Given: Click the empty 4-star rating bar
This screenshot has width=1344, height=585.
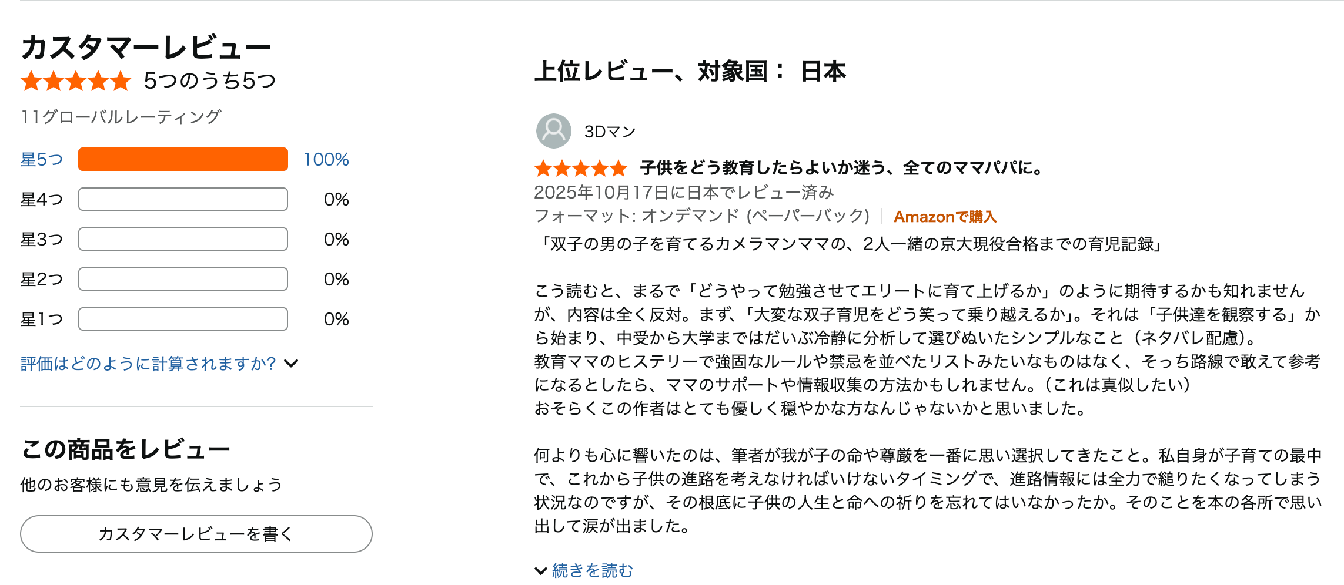Looking at the screenshot, I should [183, 199].
